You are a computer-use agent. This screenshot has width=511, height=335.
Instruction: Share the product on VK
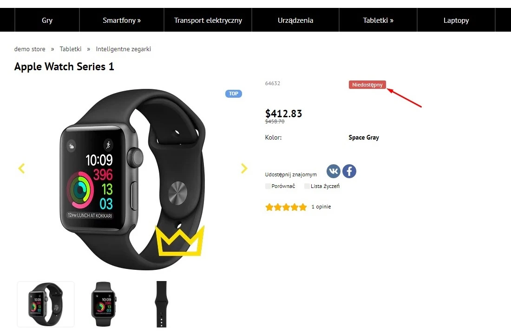334,171
